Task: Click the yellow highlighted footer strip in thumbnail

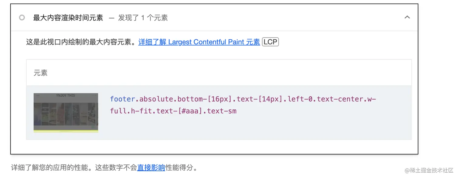Action: (66, 131)
